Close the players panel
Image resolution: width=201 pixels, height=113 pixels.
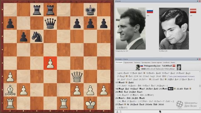(x=200, y=1)
